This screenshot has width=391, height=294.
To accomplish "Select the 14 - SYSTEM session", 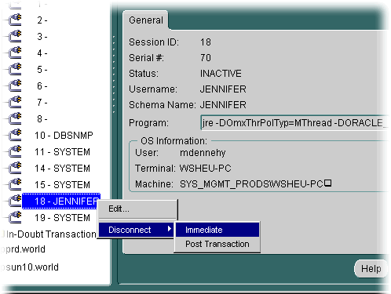I will click(x=62, y=169).
